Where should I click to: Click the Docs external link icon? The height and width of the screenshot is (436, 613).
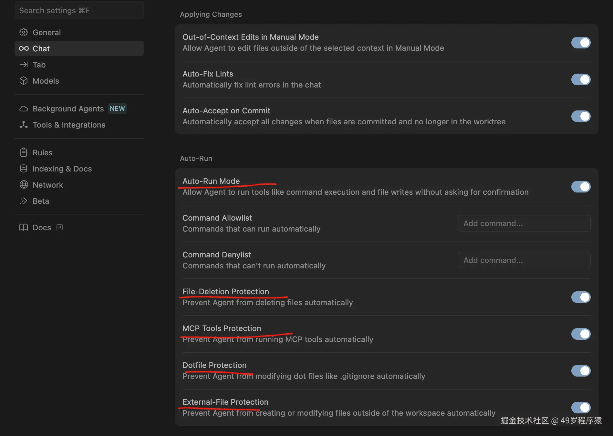59,227
